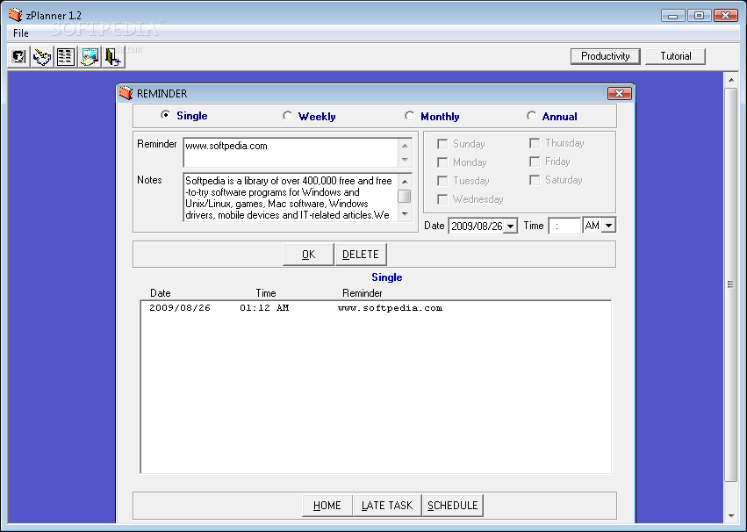This screenshot has width=747, height=532.
Task: Click the pencil and pad toolbar icon
Action: point(42,57)
